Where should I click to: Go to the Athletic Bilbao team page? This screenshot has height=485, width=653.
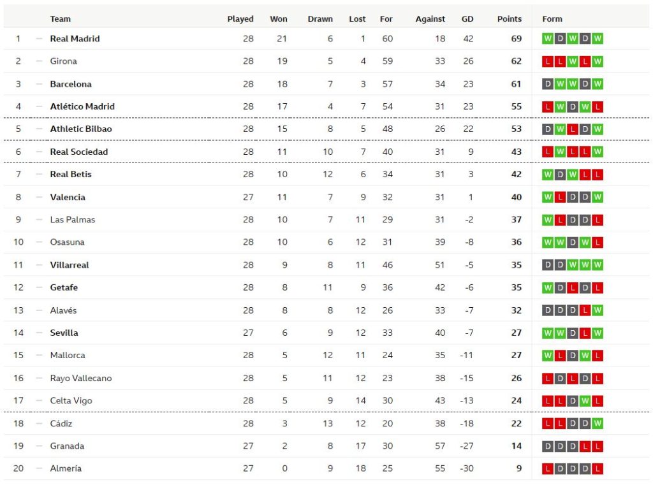(x=81, y=129)
